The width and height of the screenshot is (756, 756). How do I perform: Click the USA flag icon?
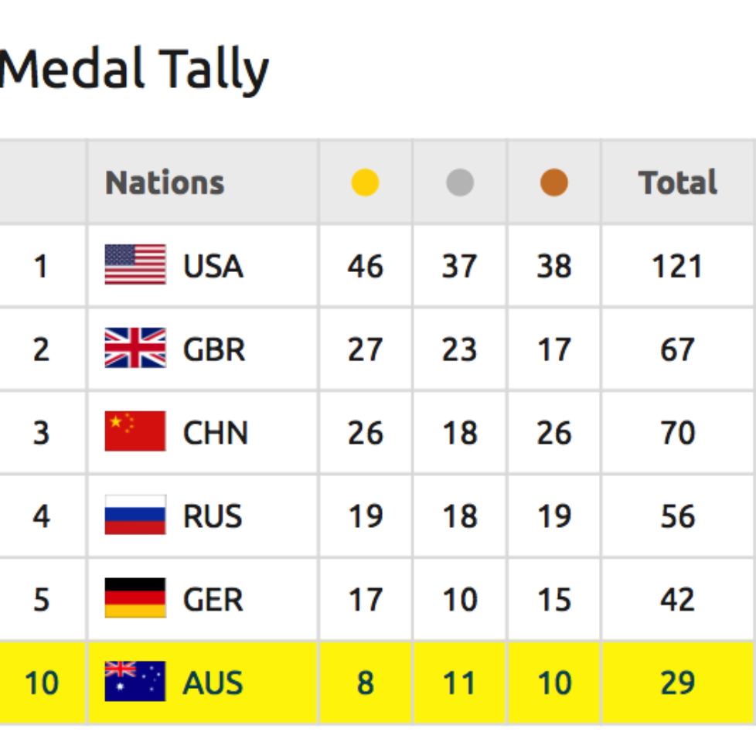pyautogui.click(x=135, y=265)
